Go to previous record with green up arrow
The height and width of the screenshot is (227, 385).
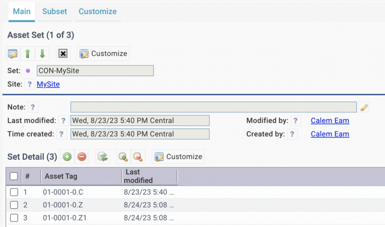(28, 53)
